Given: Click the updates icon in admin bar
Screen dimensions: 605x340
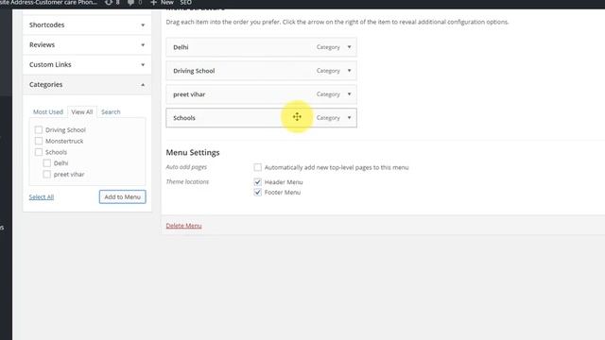Looking at the screenshot, I should pyautogui.click(x=109, y=2).
